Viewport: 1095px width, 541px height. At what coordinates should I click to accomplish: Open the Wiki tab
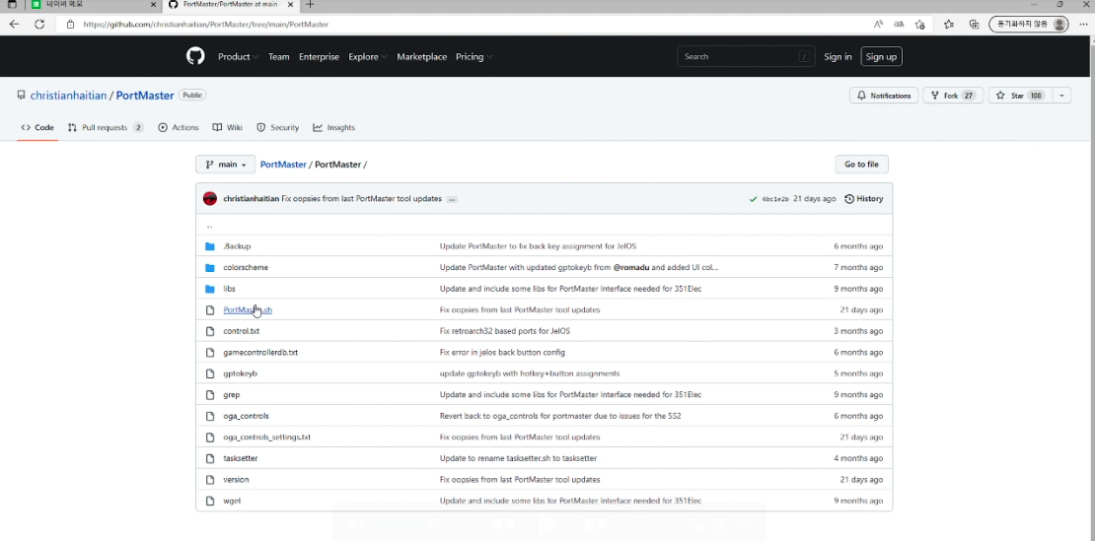point(227,127)
